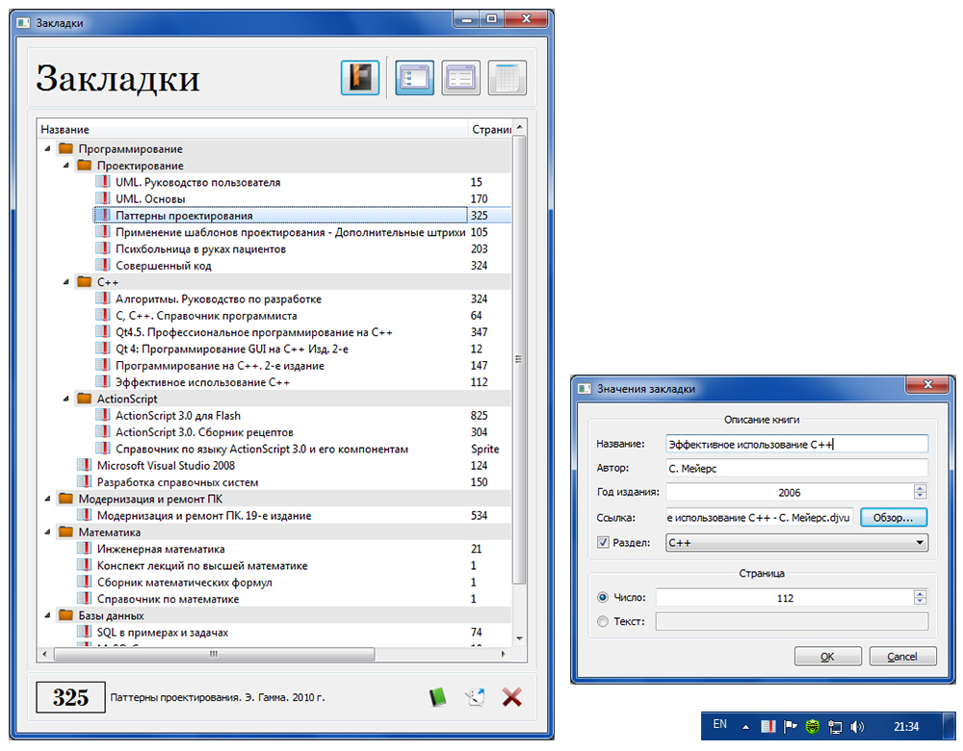Viewport: 963px width, 751px height.
Task: Click the edit bookmark icon beside the red X
Action: pos(476,697)
